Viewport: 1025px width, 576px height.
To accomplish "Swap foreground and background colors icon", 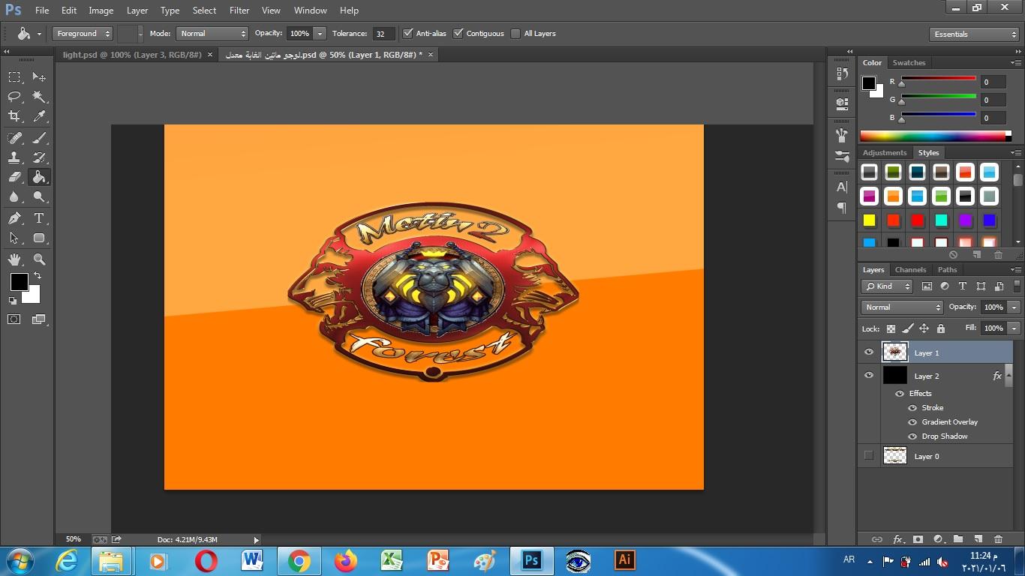I will tap(38, 276).
